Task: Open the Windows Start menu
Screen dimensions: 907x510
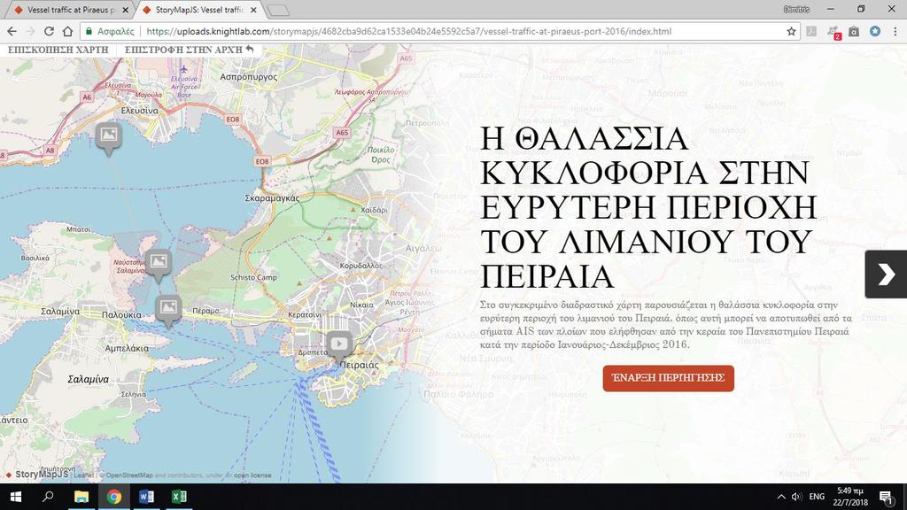Action: coord(16,497)
